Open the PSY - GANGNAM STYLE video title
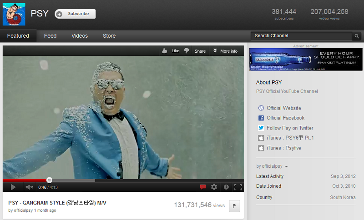364x220 pixels. (x=57, y=203)
